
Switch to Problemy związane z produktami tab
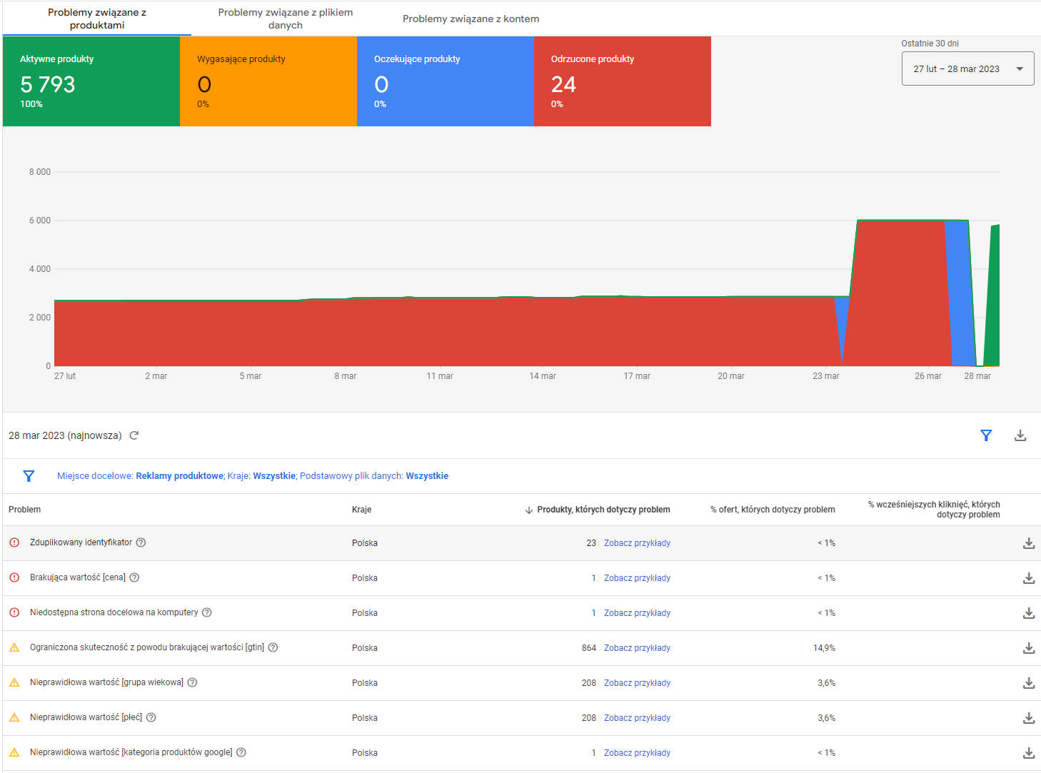(97, 19)
